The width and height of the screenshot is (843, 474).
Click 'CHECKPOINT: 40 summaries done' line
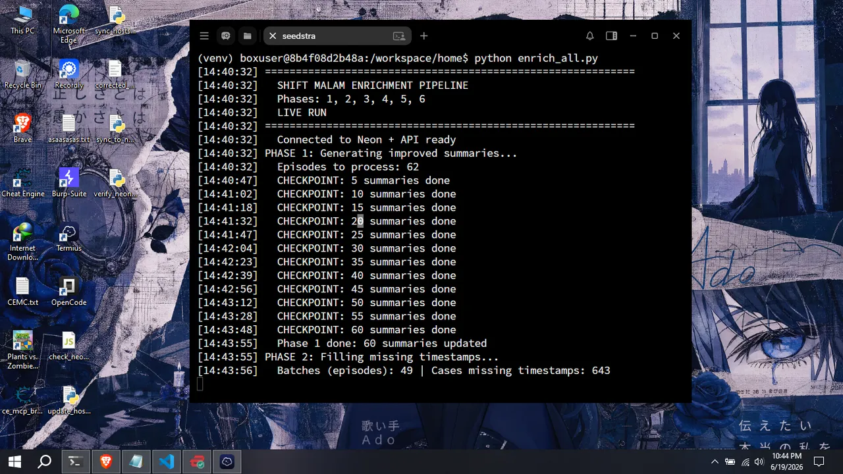click(366, 275)
